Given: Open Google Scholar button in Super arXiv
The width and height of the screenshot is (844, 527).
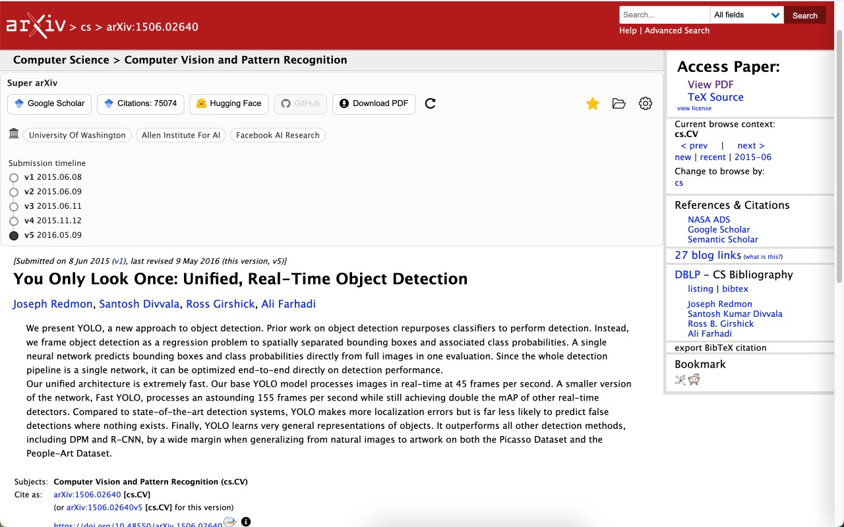Looking at the screenshot, I should tap(49, 103).
